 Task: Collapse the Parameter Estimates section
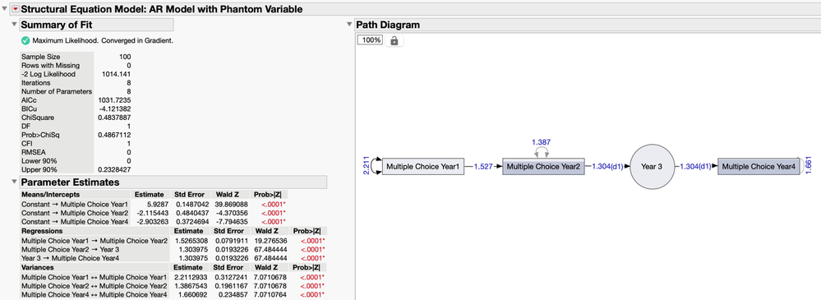pyautogui.click(x=14, y=182)
